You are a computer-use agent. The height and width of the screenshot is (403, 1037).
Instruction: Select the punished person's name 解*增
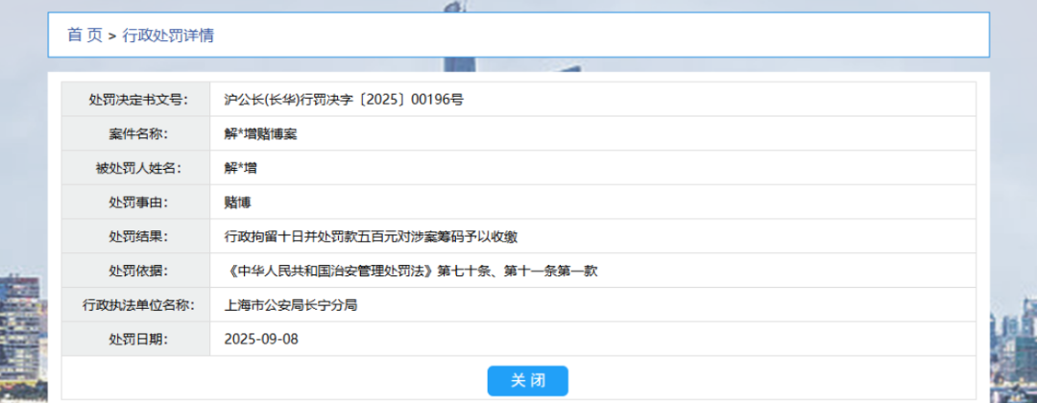tap(240, 168)
